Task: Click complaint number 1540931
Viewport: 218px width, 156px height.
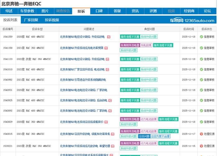Action: 8,90
